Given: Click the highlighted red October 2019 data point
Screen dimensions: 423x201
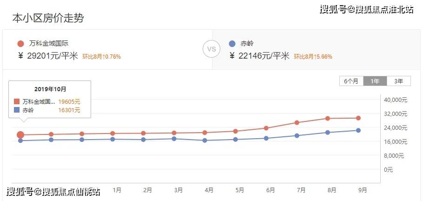Looking at the screenshot, I should tap(20, 135).
